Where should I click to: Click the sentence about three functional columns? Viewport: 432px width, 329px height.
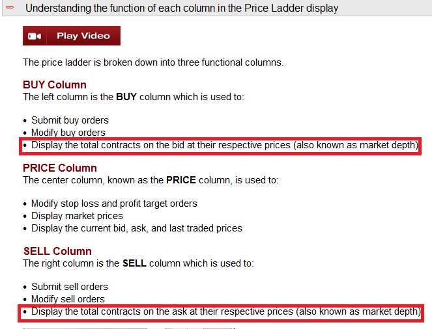pos(153,62)
